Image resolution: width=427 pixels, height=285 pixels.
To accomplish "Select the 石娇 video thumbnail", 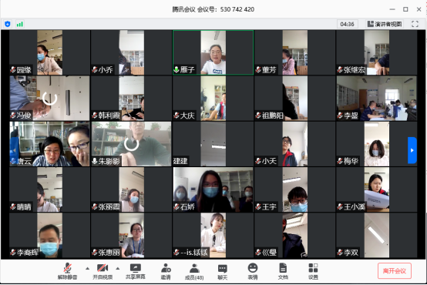I will point(213,189).
